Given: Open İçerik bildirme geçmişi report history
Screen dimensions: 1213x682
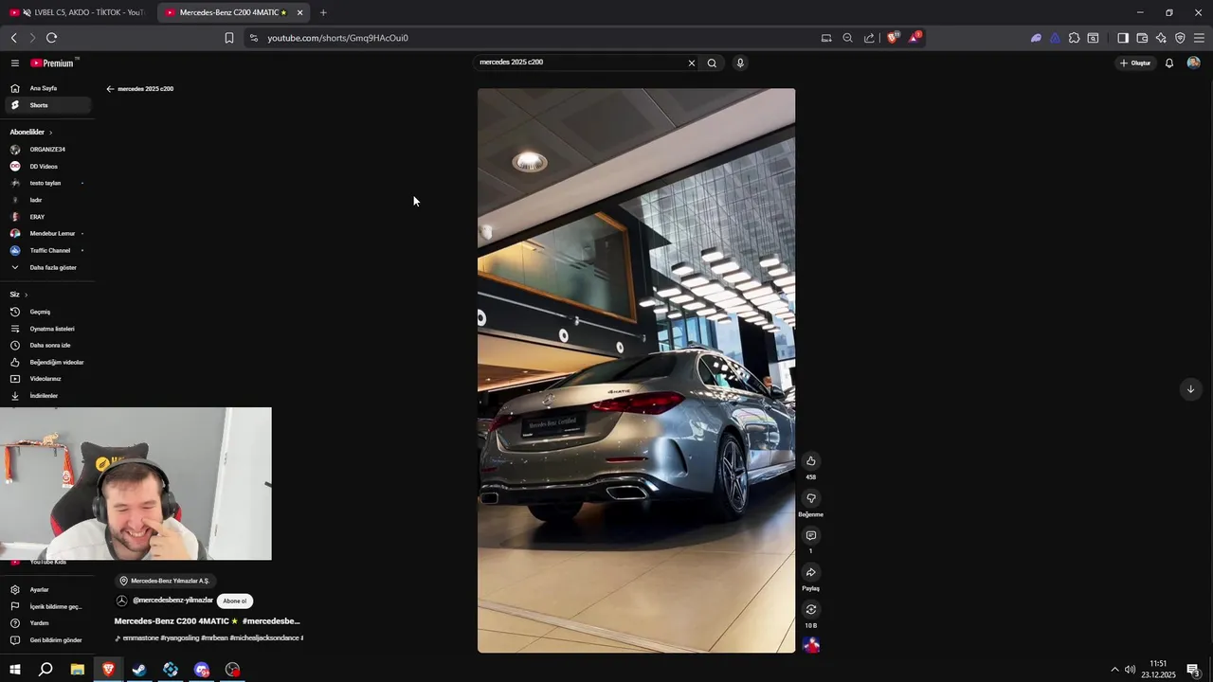Looking at the screenshot, I should [x=46, y=606].
